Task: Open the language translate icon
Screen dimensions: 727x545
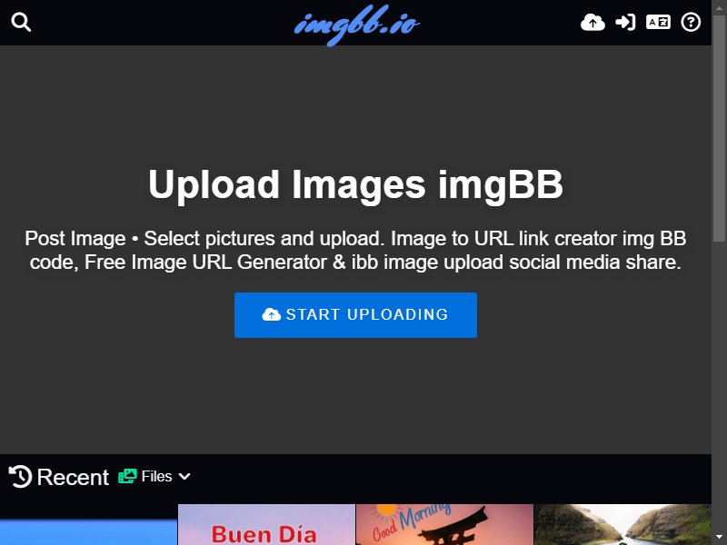Action: [x=658, y=22]
